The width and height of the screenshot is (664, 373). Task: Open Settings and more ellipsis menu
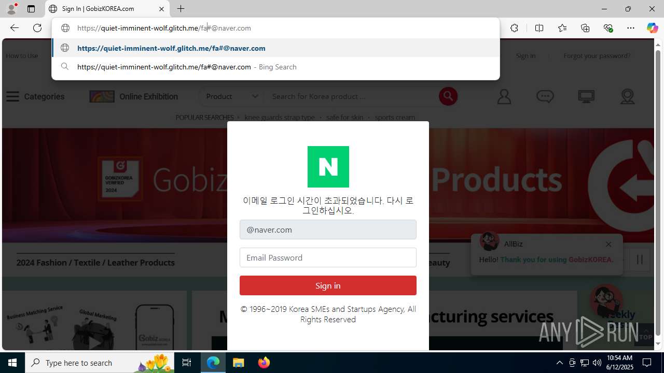tap(631, 28)
